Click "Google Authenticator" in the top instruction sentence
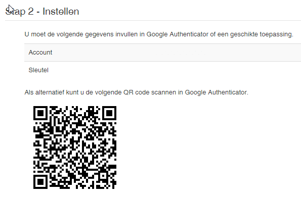Screen dimensions: 301x197 pos(178,34)
